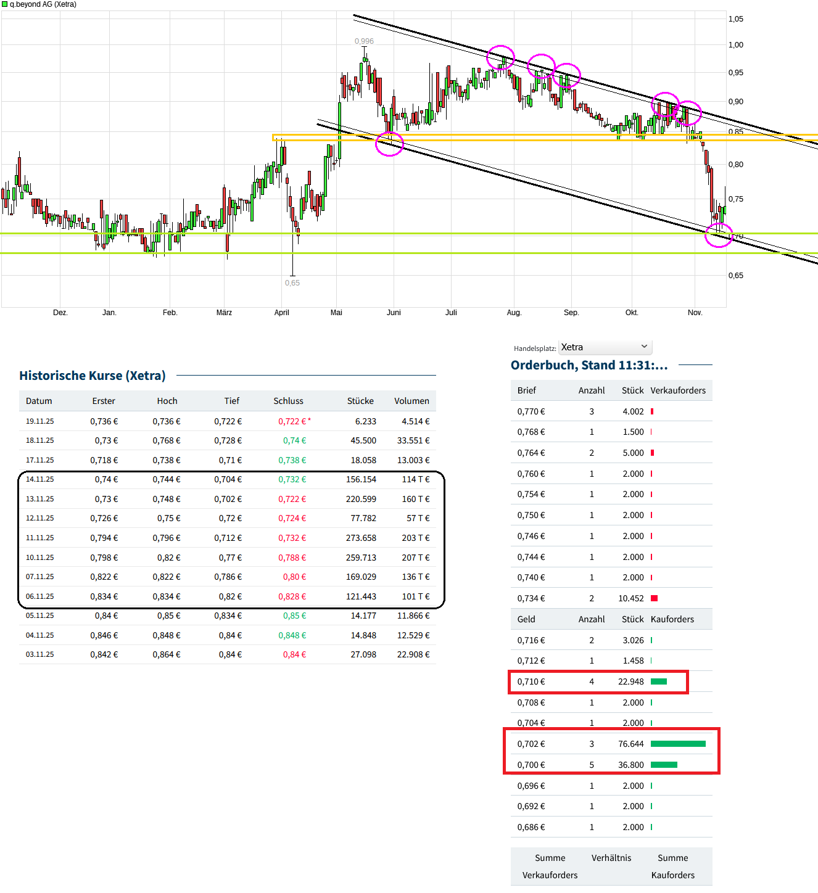Screen dimensions: 818x893
Task: Click the Verkauforders header in the order book
Action: click(677, 390)
